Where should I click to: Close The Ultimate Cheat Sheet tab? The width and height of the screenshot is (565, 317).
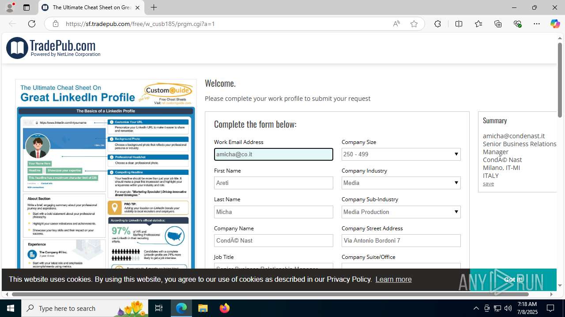[x=137, y=7]
